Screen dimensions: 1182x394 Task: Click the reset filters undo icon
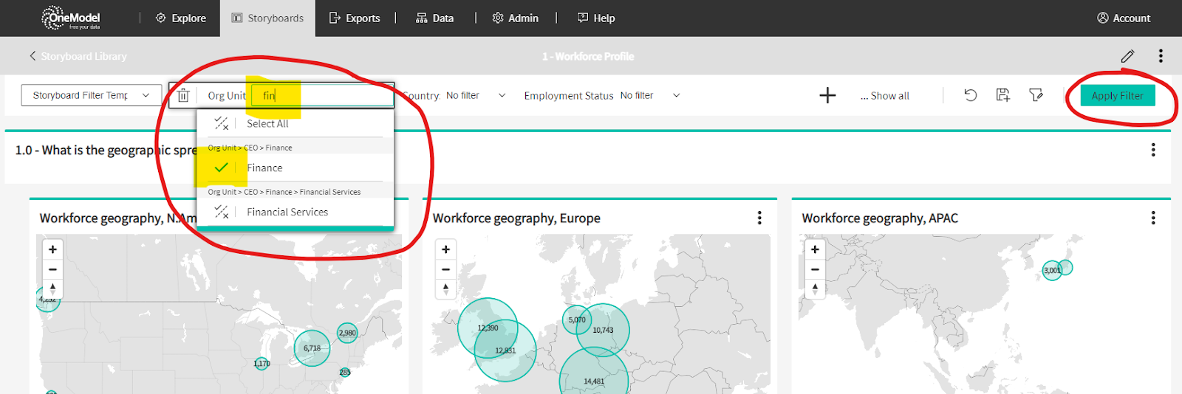[971, 95]
